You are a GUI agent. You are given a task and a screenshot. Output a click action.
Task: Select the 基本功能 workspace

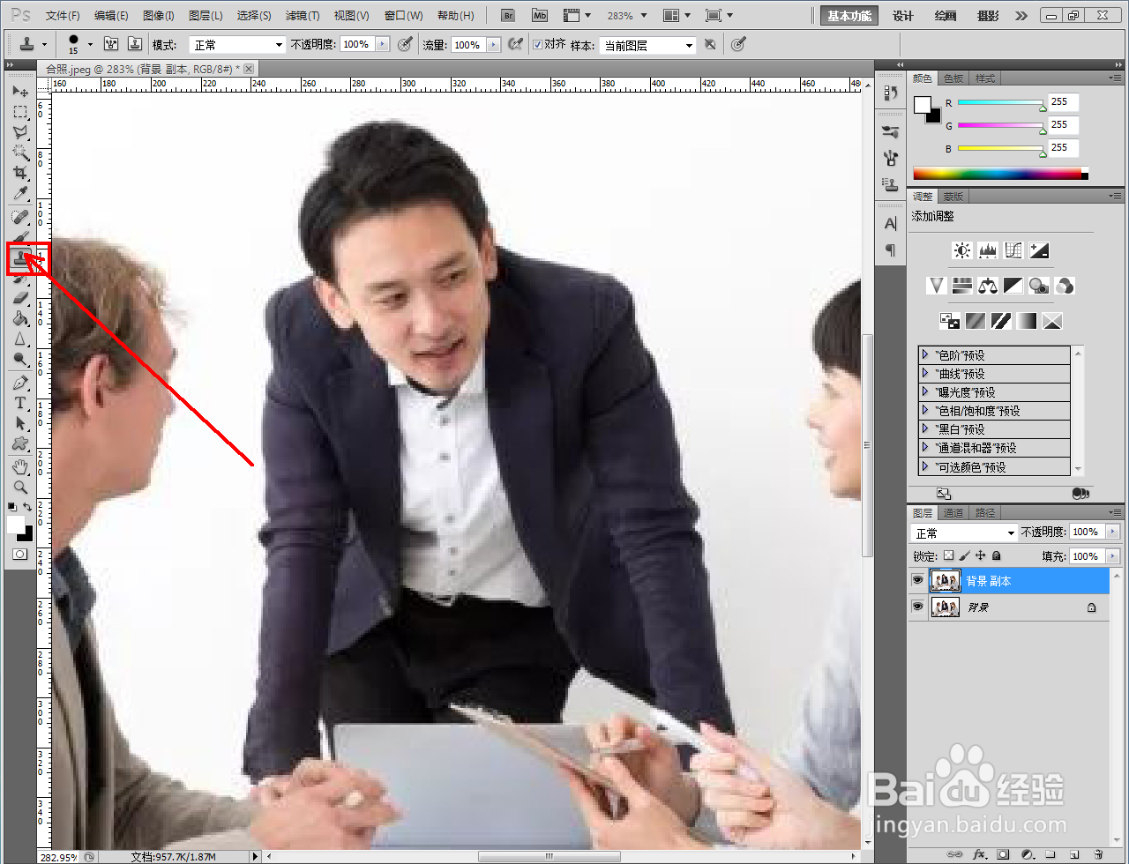pos(849,16)
